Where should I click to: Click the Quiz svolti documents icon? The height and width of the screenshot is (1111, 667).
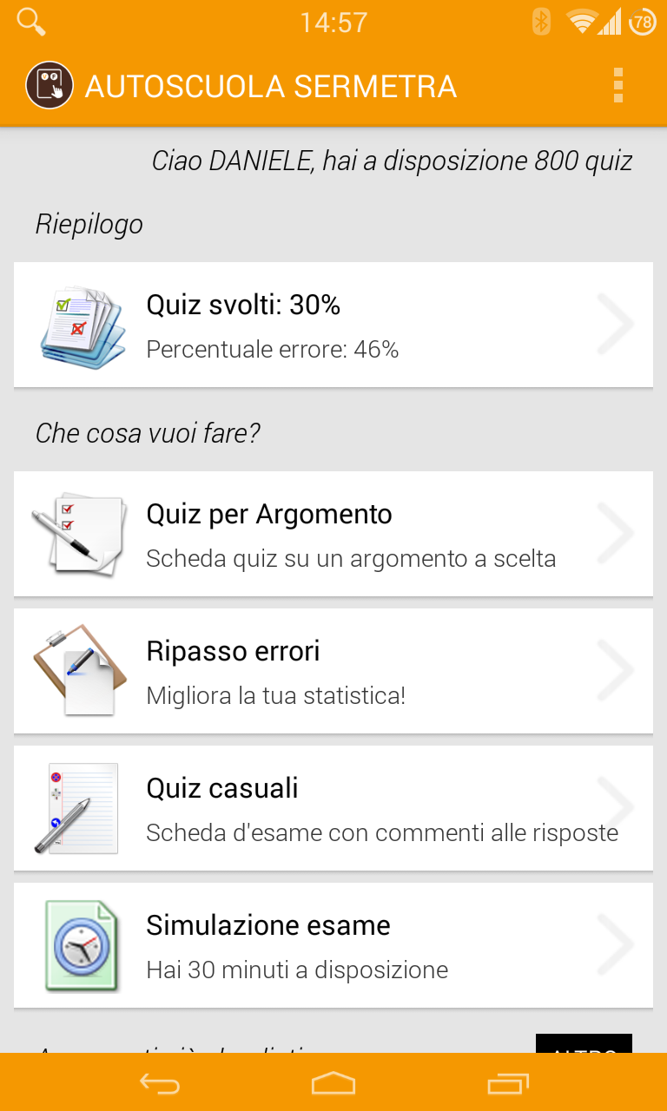[82, 325]
